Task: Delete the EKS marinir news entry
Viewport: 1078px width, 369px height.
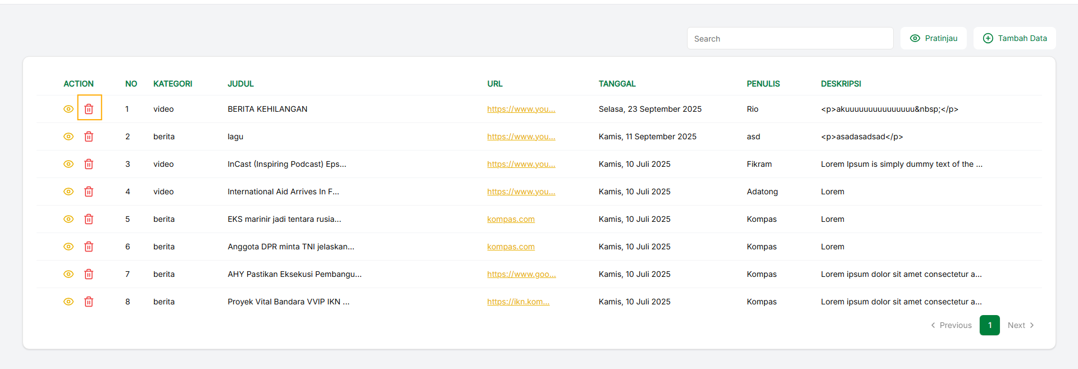Action: click(89, 219)
